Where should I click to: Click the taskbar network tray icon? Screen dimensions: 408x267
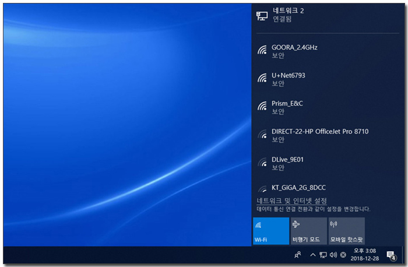click(x=323, y=255)
